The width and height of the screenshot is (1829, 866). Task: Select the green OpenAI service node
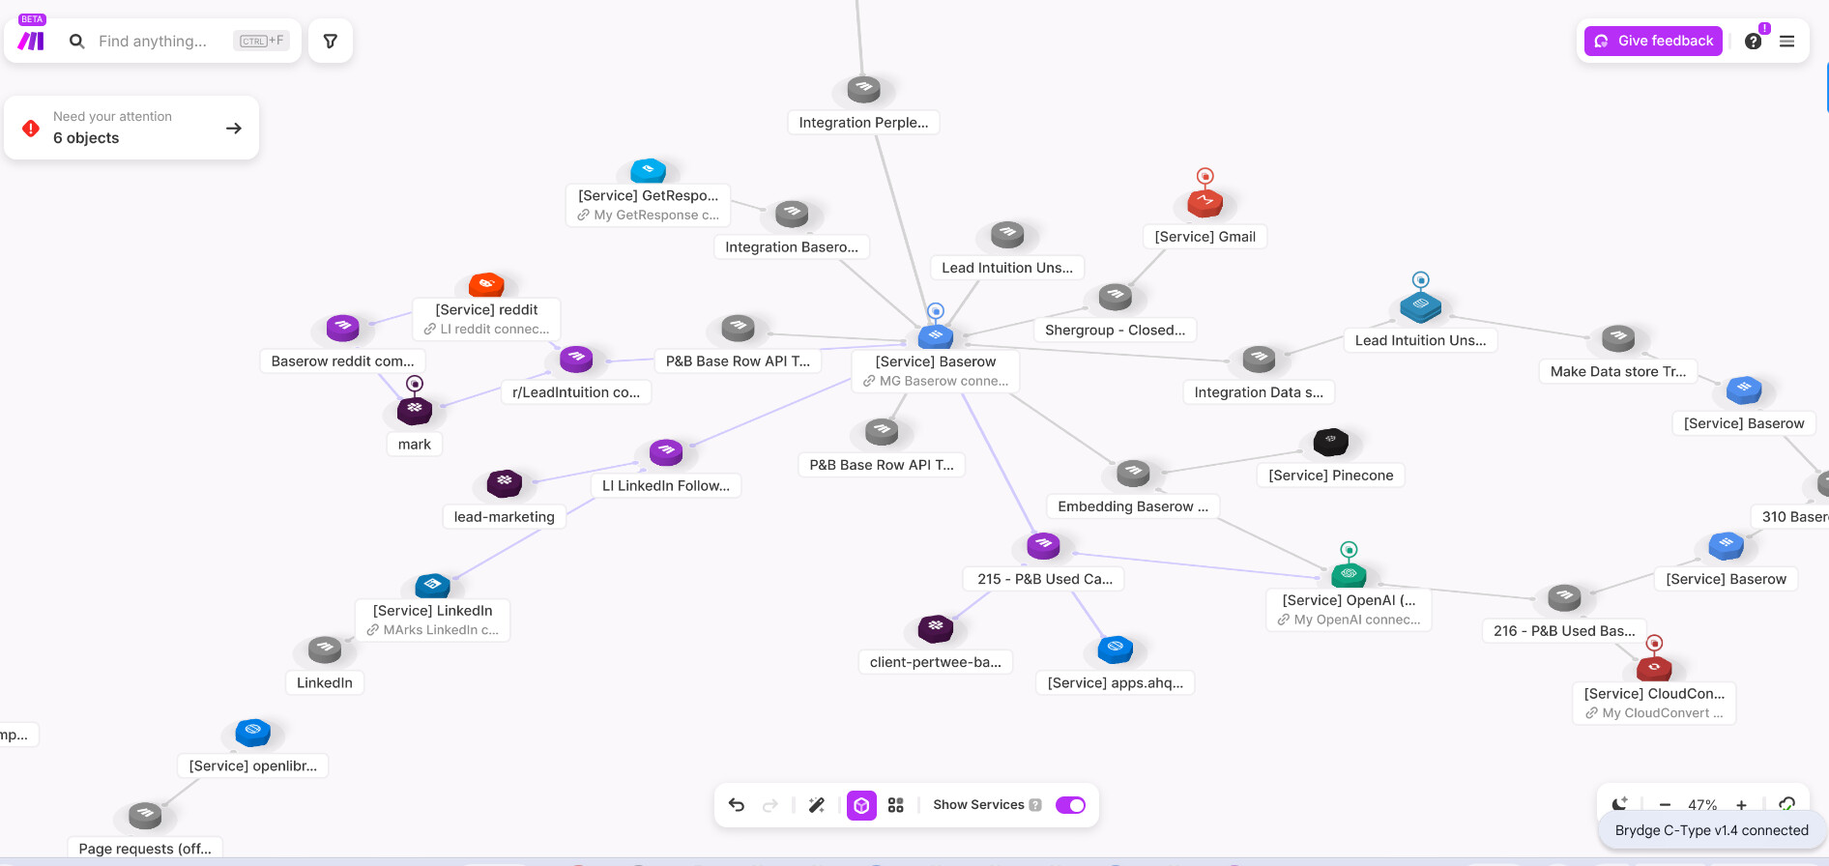coord(1349,576)
